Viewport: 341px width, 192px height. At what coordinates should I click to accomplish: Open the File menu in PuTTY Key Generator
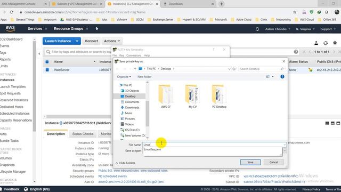115,55
